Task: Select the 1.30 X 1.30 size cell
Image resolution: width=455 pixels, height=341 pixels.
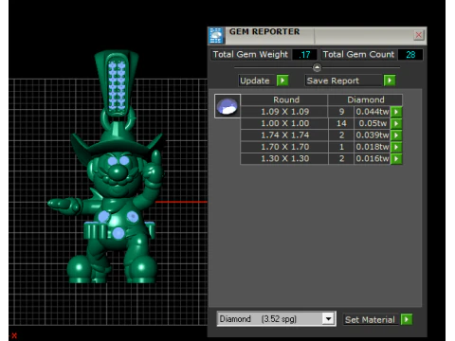Action: coord(284,158)
